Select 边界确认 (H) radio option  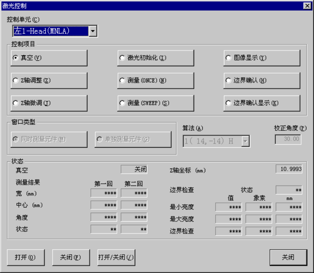pos(262,81)
